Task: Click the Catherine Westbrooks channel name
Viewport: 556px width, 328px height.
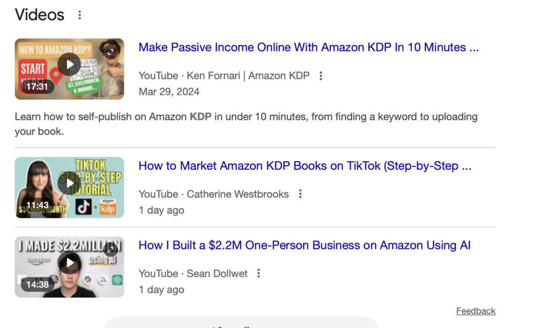Action: [237, 194]
